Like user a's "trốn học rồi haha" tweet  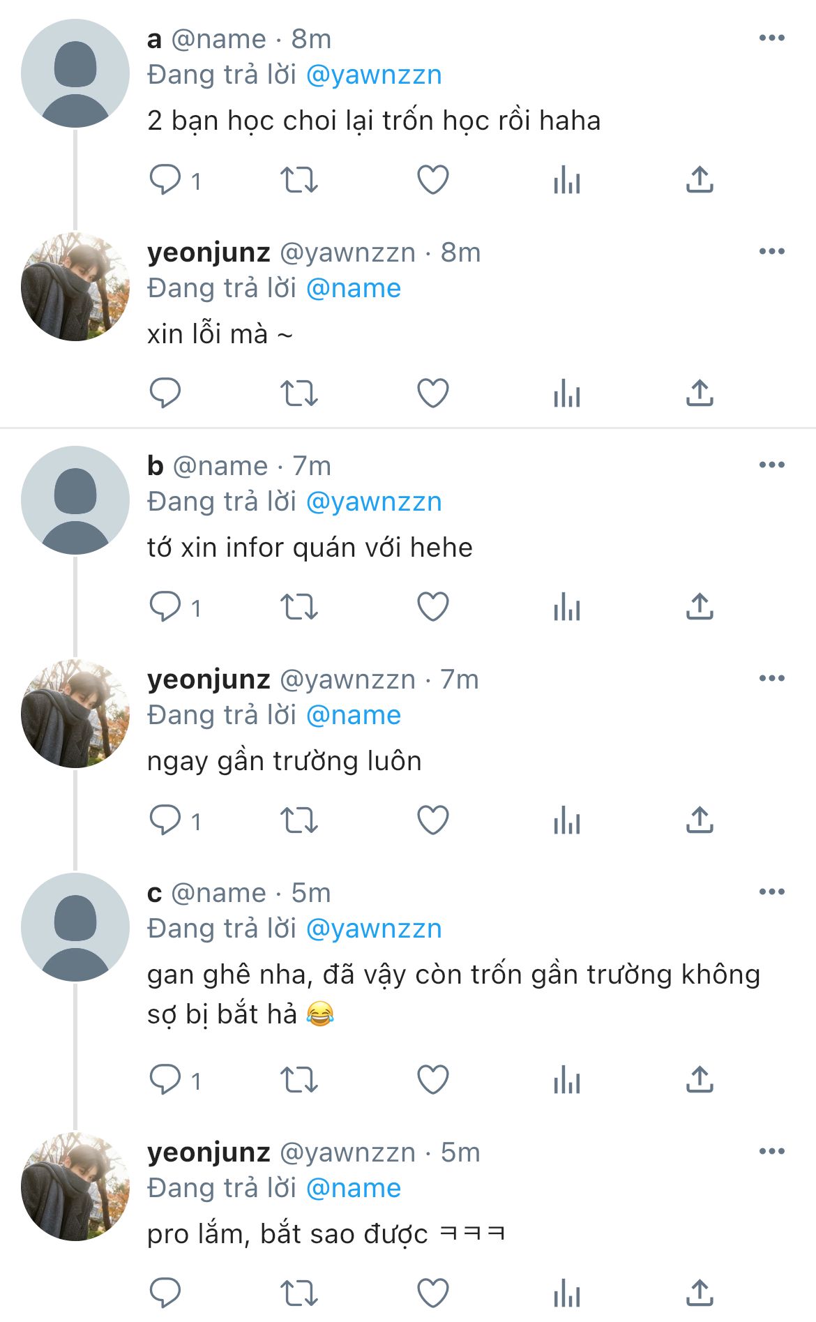click(432, 180)
